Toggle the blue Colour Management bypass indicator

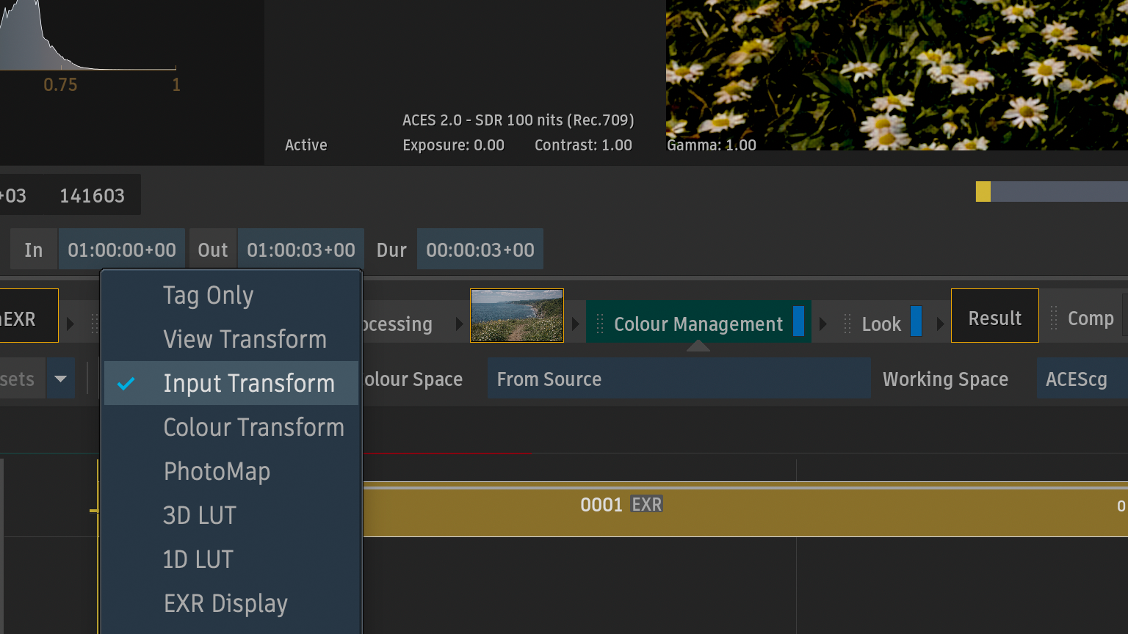pos(798,321)
